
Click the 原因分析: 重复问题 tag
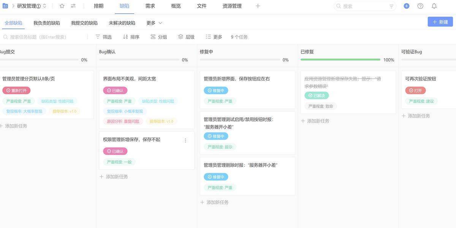click(x=123, y=121)
